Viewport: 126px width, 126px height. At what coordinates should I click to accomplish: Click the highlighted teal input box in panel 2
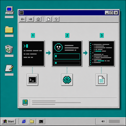(67, 56)
